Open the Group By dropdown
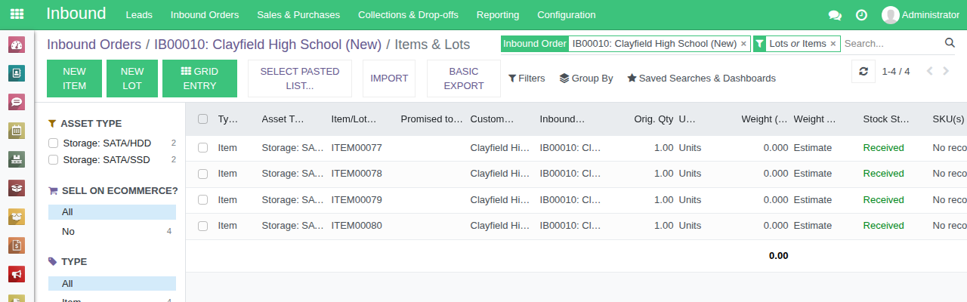The height and width of the screenshot is (302, 967). [x=586, y=78]
